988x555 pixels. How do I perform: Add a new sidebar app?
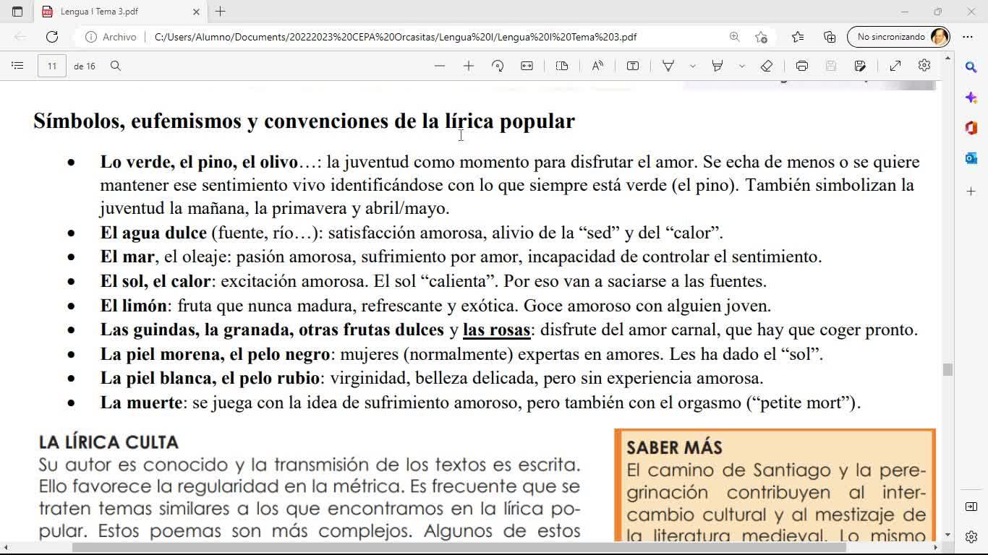(971, 192)
